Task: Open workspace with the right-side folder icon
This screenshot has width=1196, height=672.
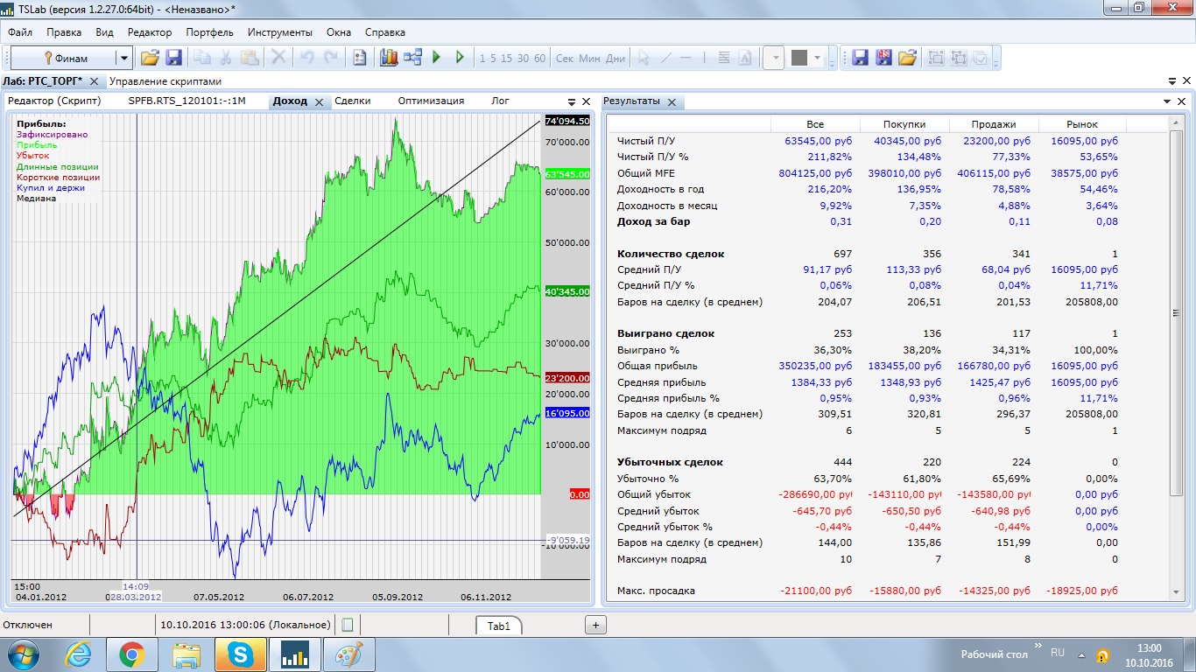Action: [x=907, y=58]
